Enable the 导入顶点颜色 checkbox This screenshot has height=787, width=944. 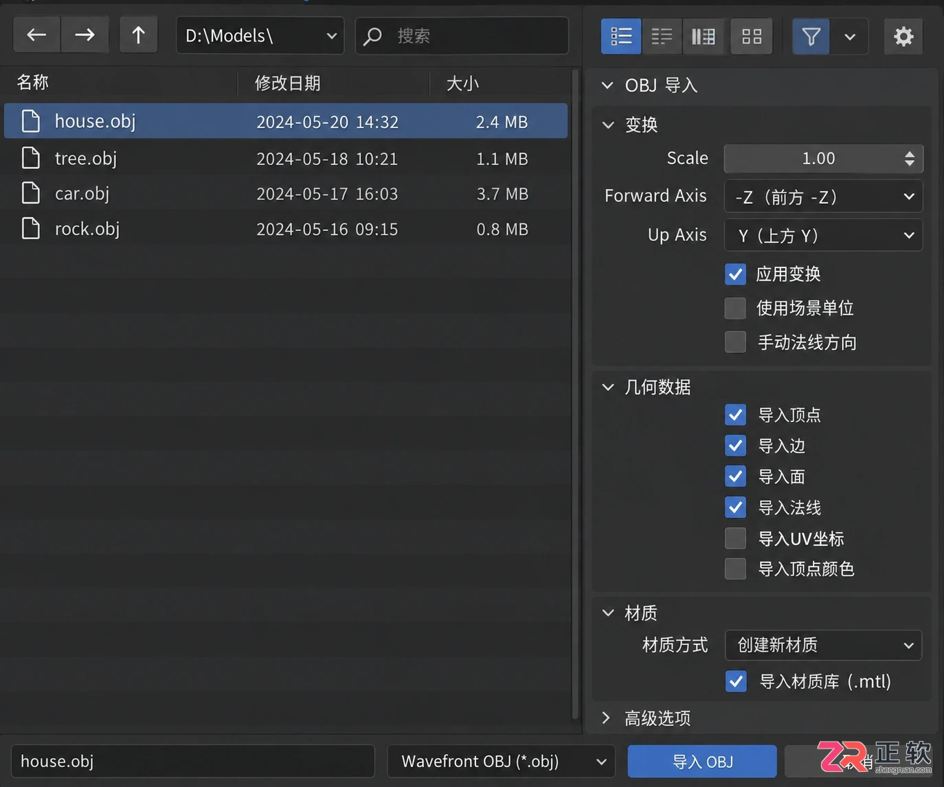point(735,568)
